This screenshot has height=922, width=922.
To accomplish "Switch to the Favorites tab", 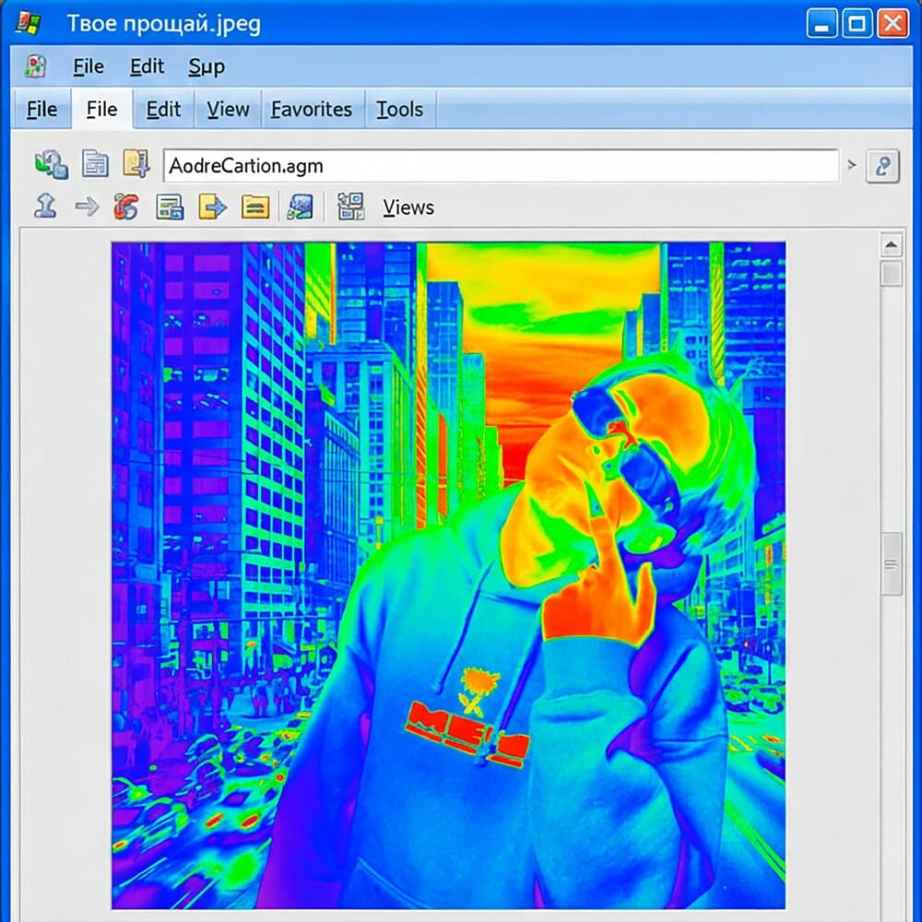I will coord(312,109).
